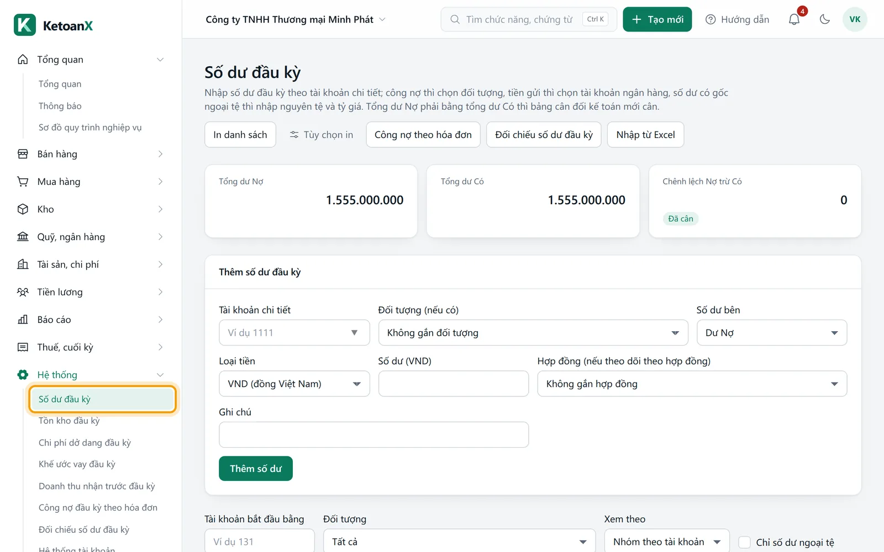884x552 pixels.
Task: Click the Bán hàng store icon
Action: tap(23, 154)
